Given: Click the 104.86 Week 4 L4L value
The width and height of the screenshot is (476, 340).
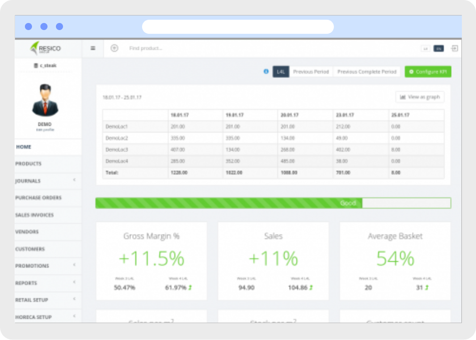Looking at the screenshot, I should click(298, 287).
